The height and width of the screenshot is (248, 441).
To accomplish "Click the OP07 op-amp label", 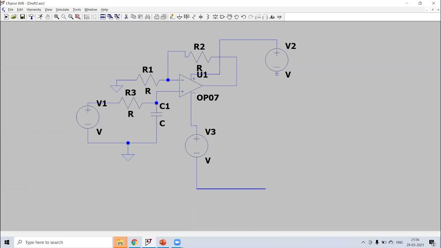I will pos(208,98).
